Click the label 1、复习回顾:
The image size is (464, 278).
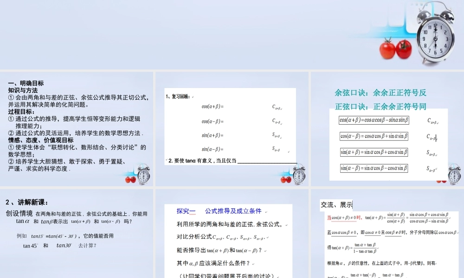click(178, 97)
